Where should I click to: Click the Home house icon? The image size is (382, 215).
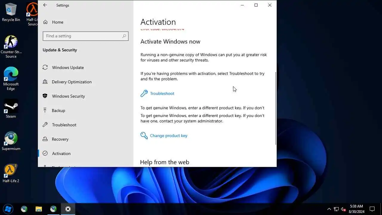(x=45, y=22)
